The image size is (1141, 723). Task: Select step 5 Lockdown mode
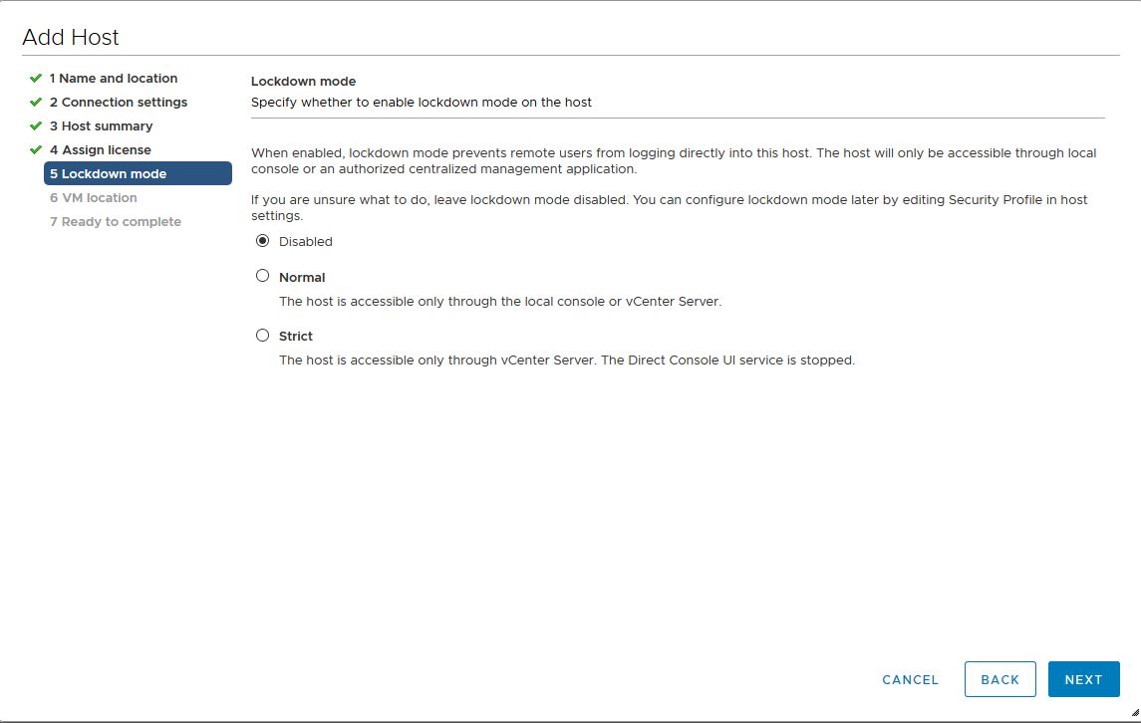(138, 173)
